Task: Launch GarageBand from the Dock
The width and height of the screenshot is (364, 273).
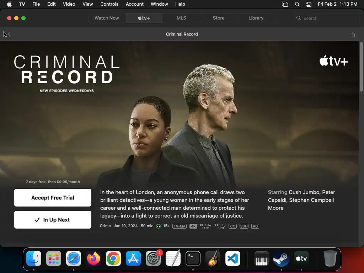Action: point(213,258)
